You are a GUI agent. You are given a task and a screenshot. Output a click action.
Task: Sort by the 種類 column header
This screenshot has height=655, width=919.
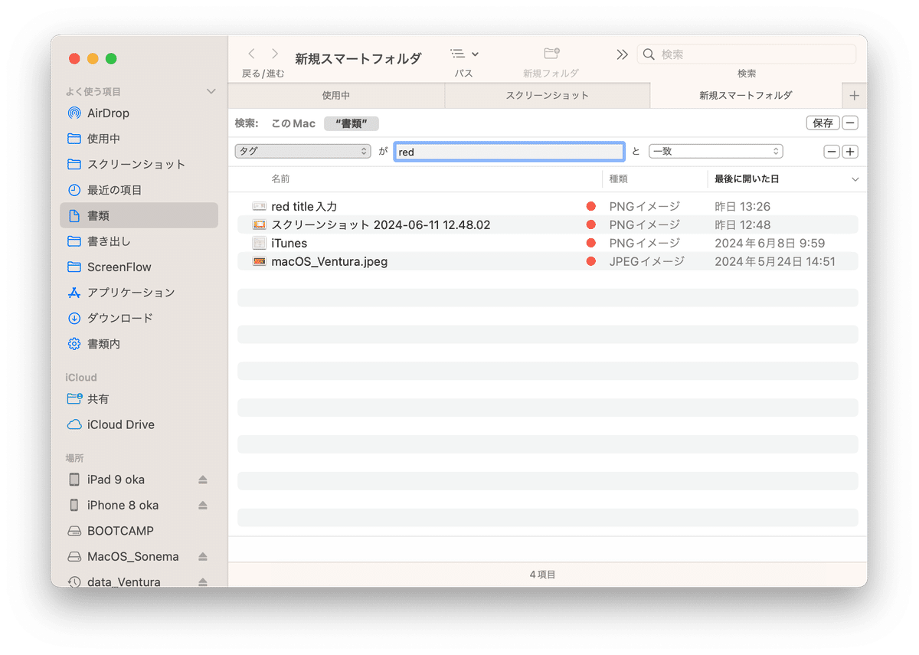tap(619, 178)
